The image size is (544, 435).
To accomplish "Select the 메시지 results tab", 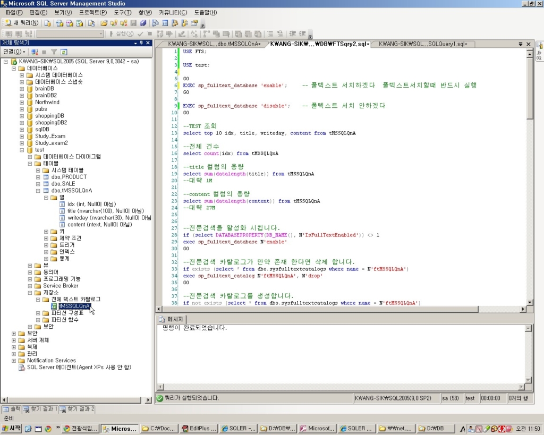I will [172, 319].
